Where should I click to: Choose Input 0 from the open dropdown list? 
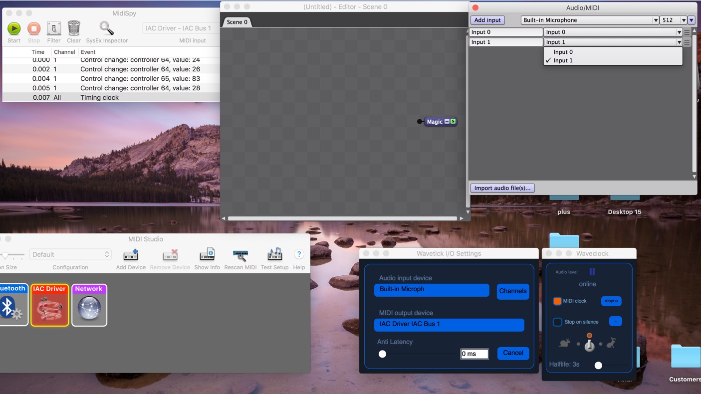pos(613,52)
